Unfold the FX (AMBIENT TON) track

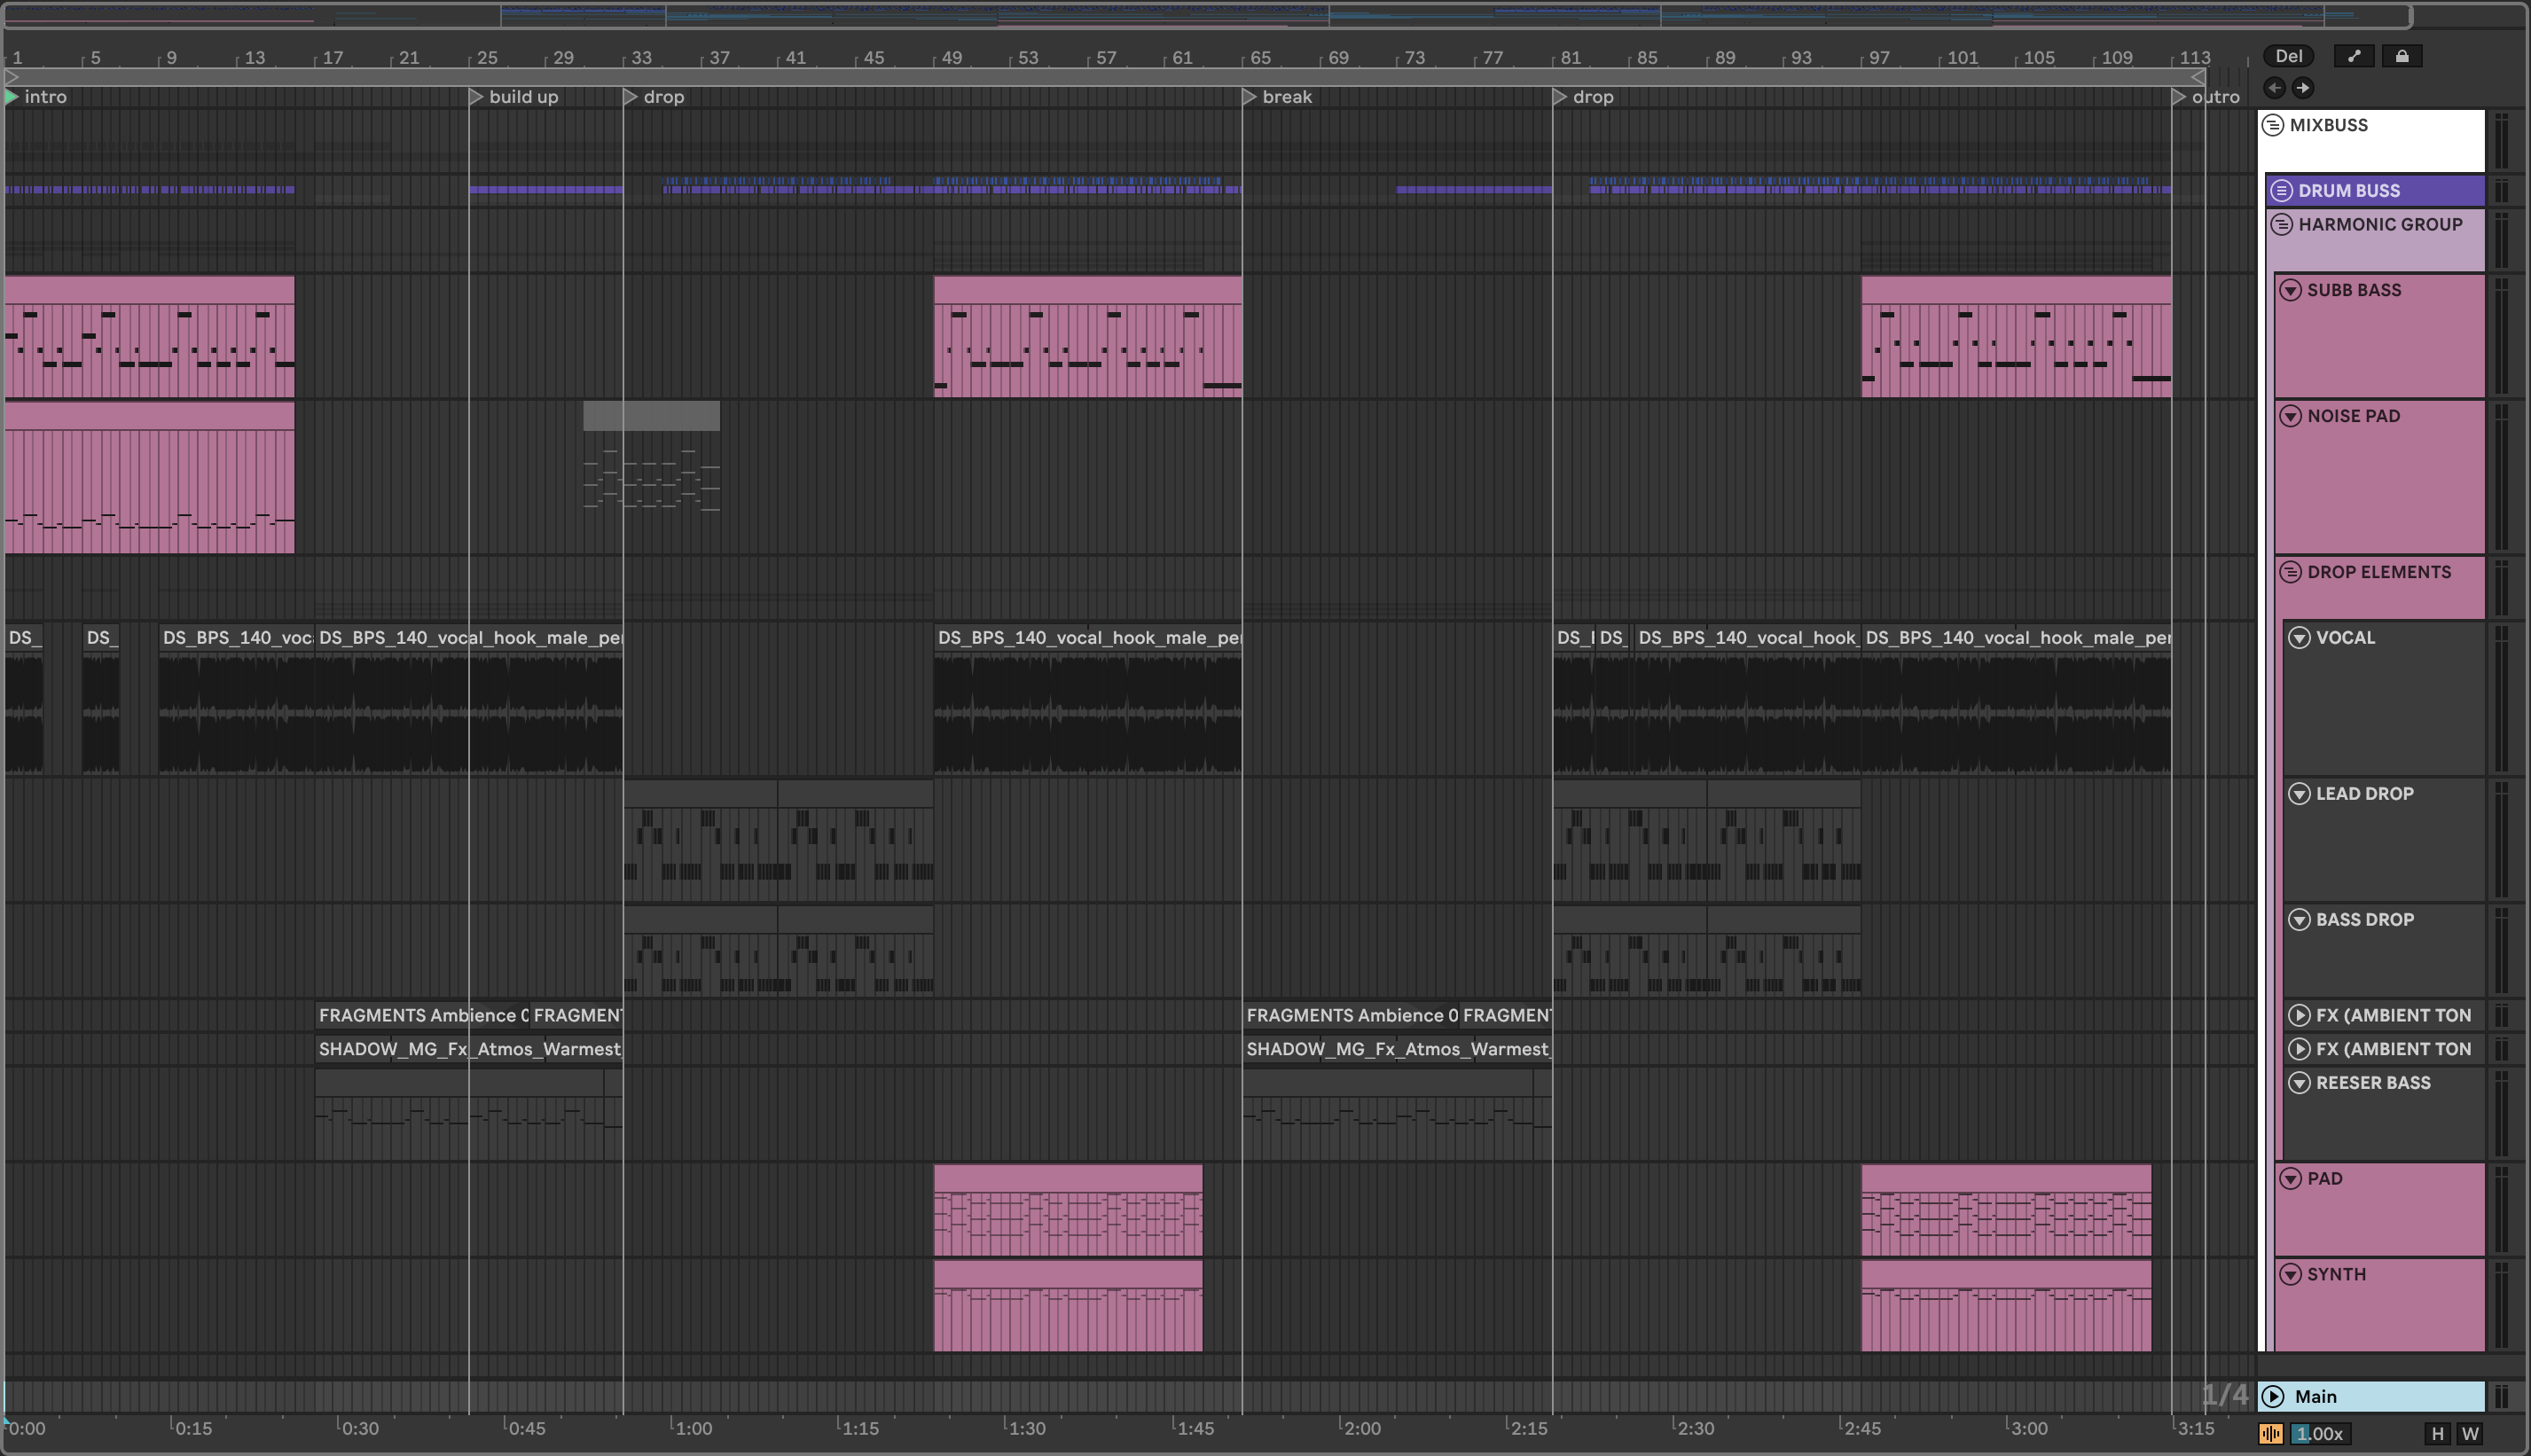click(x=2299, y=1015)
